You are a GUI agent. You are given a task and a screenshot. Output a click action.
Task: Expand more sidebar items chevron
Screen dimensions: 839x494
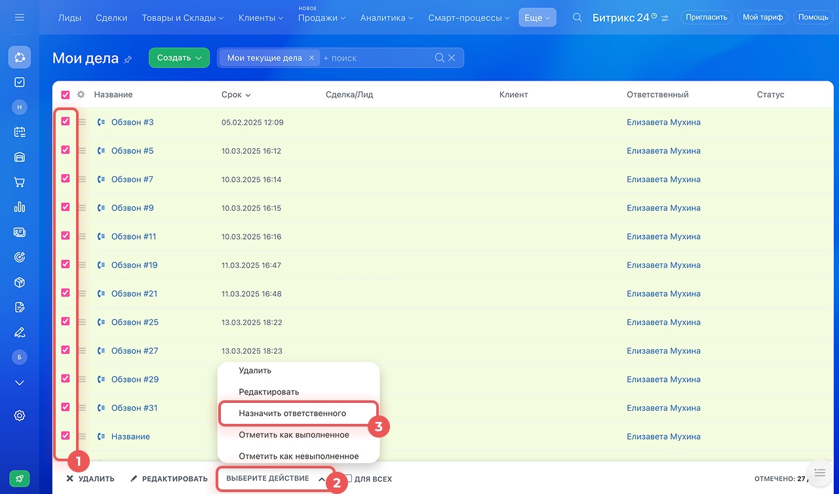click(x=20, y=383)
